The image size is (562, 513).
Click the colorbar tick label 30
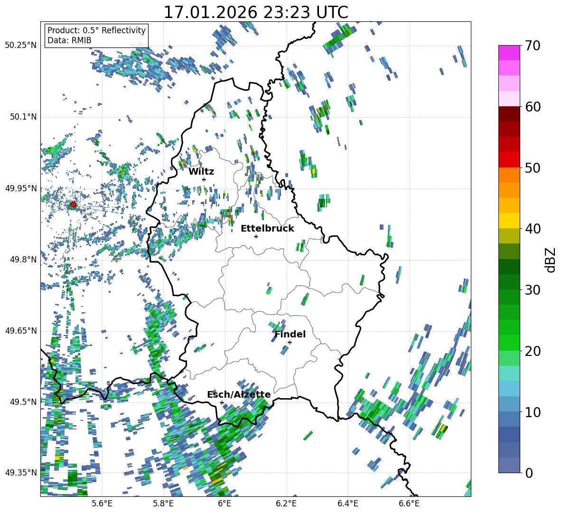(x=533, y=290)
